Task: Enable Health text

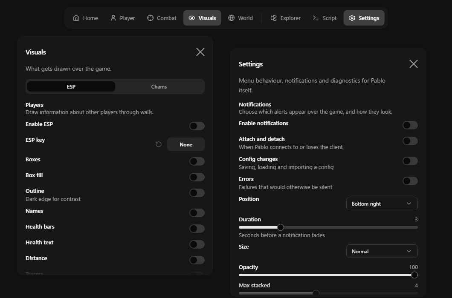Action: pos(197,244)
